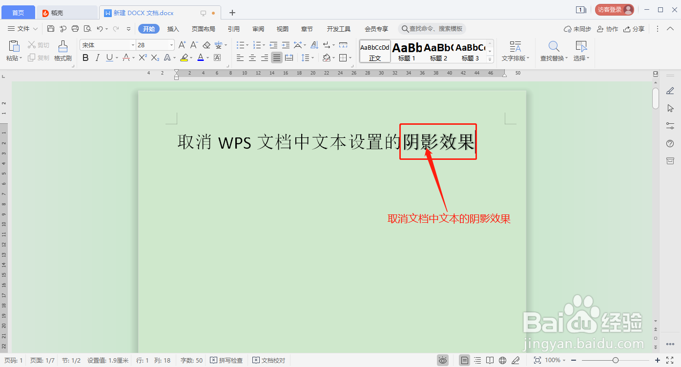Open the Text Layout (文字排版) tool

[516, 51]
